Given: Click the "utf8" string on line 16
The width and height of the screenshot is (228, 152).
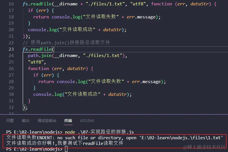Looking at the screenshot, I should 138,4.
